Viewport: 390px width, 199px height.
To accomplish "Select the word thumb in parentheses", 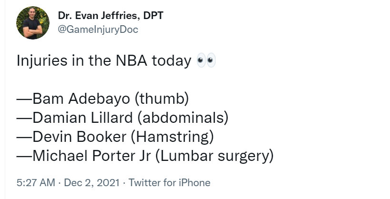I will pos(162,99).
